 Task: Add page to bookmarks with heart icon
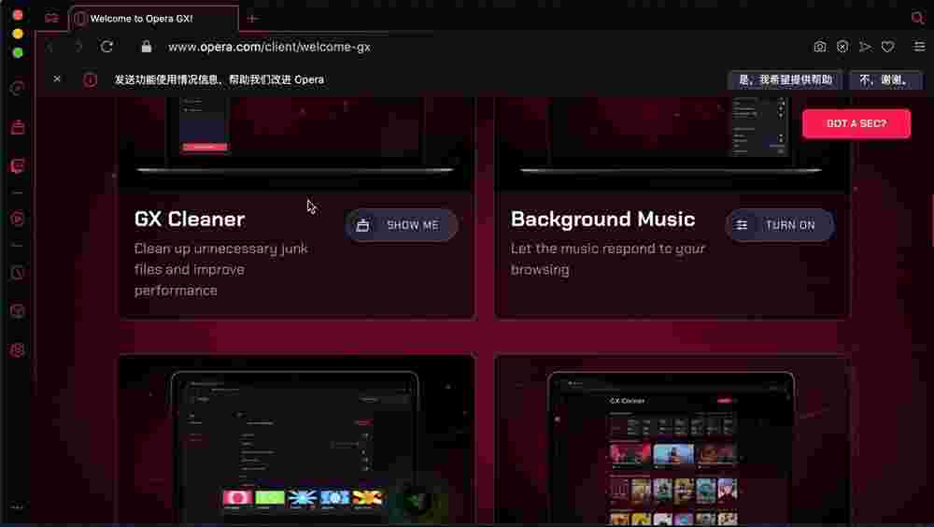pyautogui.click(x=887, y=47)
